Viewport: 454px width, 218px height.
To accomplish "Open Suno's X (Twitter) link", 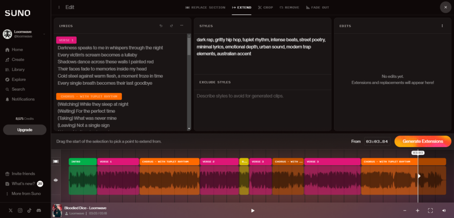I will tap(11, 210).
